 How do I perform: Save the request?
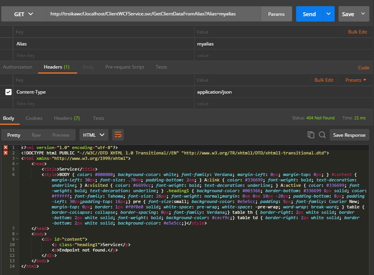click(x=348, y=14)
